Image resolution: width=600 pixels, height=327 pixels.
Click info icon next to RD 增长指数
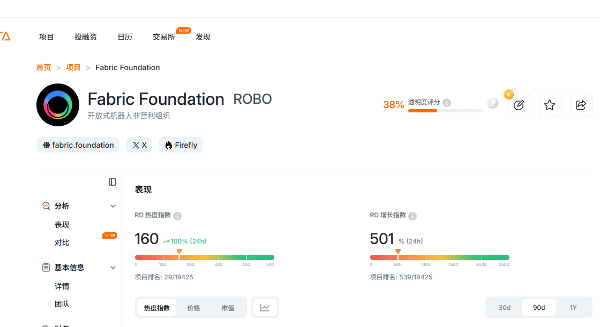point(412,216)
